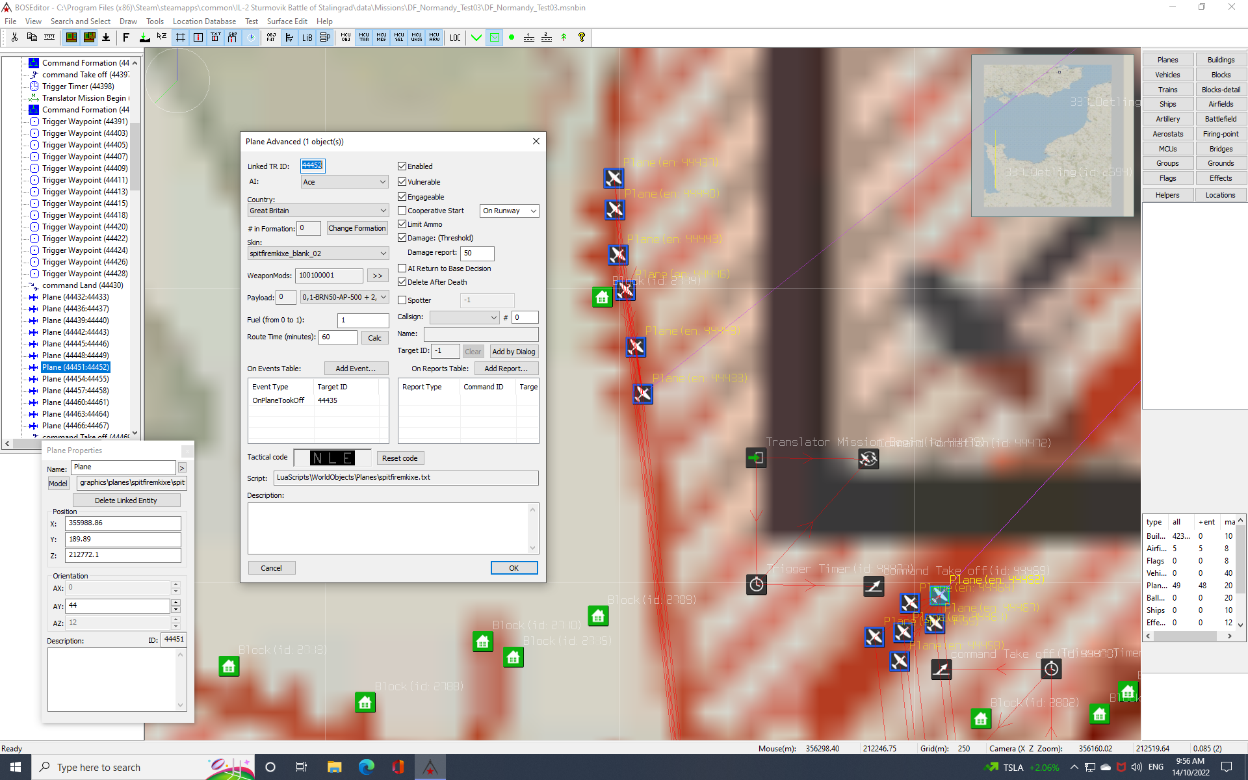Uncheck the Enabled checkbox
This screenshot has width=1248, height=780.
(402, 166)
